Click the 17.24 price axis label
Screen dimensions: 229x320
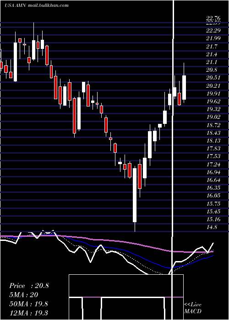[213, 164]
